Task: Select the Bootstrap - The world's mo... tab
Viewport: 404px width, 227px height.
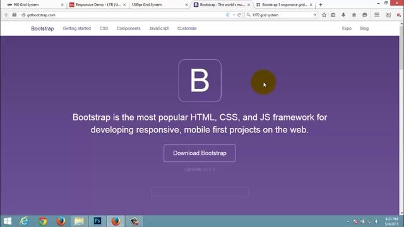Action: click(222, 4)
